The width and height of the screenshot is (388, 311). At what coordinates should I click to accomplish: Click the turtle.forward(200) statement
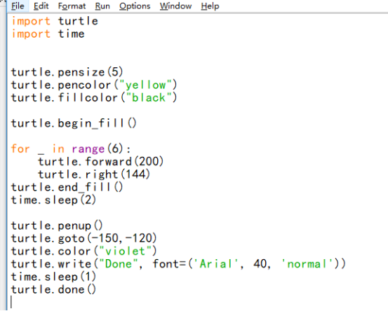coord(101,162)
